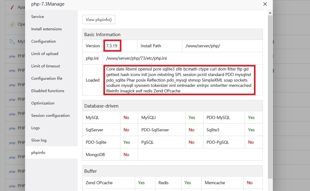Click the loaded extensions text block
The height and width of the screenshot is (191, 310).
click(179, 80)
